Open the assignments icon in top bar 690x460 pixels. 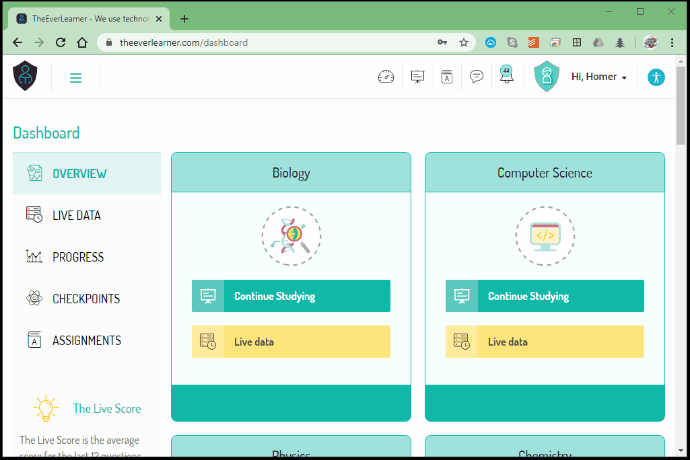pos(447,77)
